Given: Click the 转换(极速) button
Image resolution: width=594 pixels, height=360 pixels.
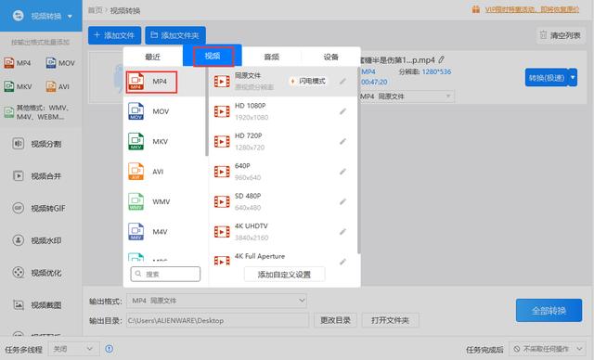Looking at the screenshot, I should point(547,78).
